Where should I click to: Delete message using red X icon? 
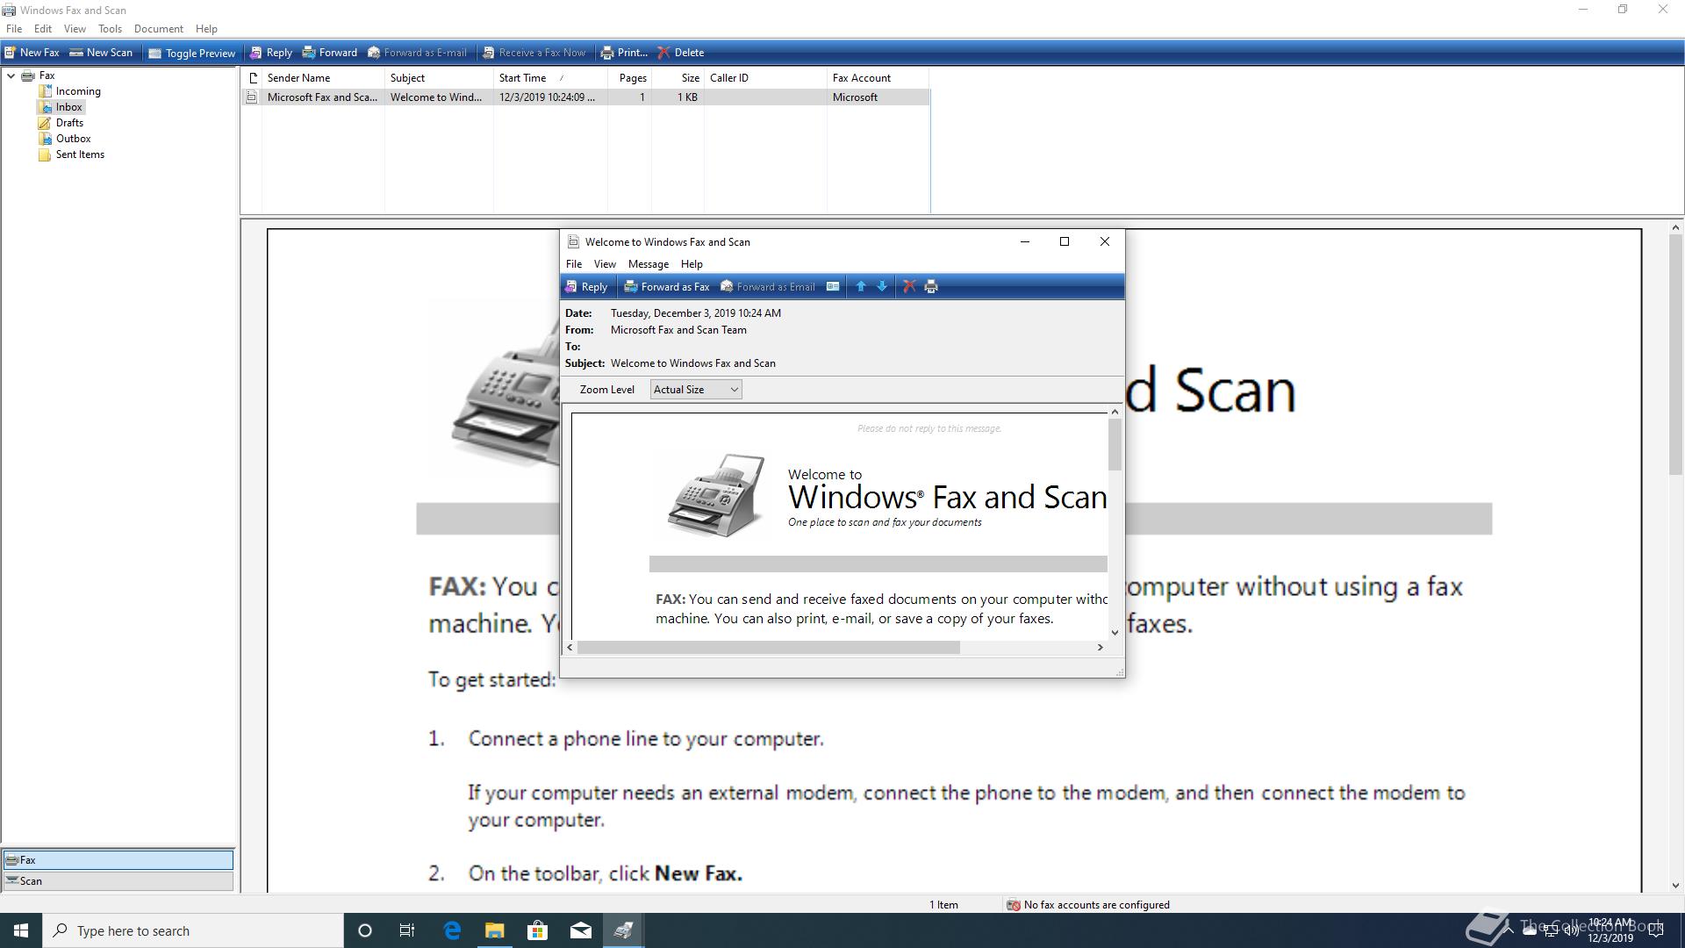[x=909, y=287]
